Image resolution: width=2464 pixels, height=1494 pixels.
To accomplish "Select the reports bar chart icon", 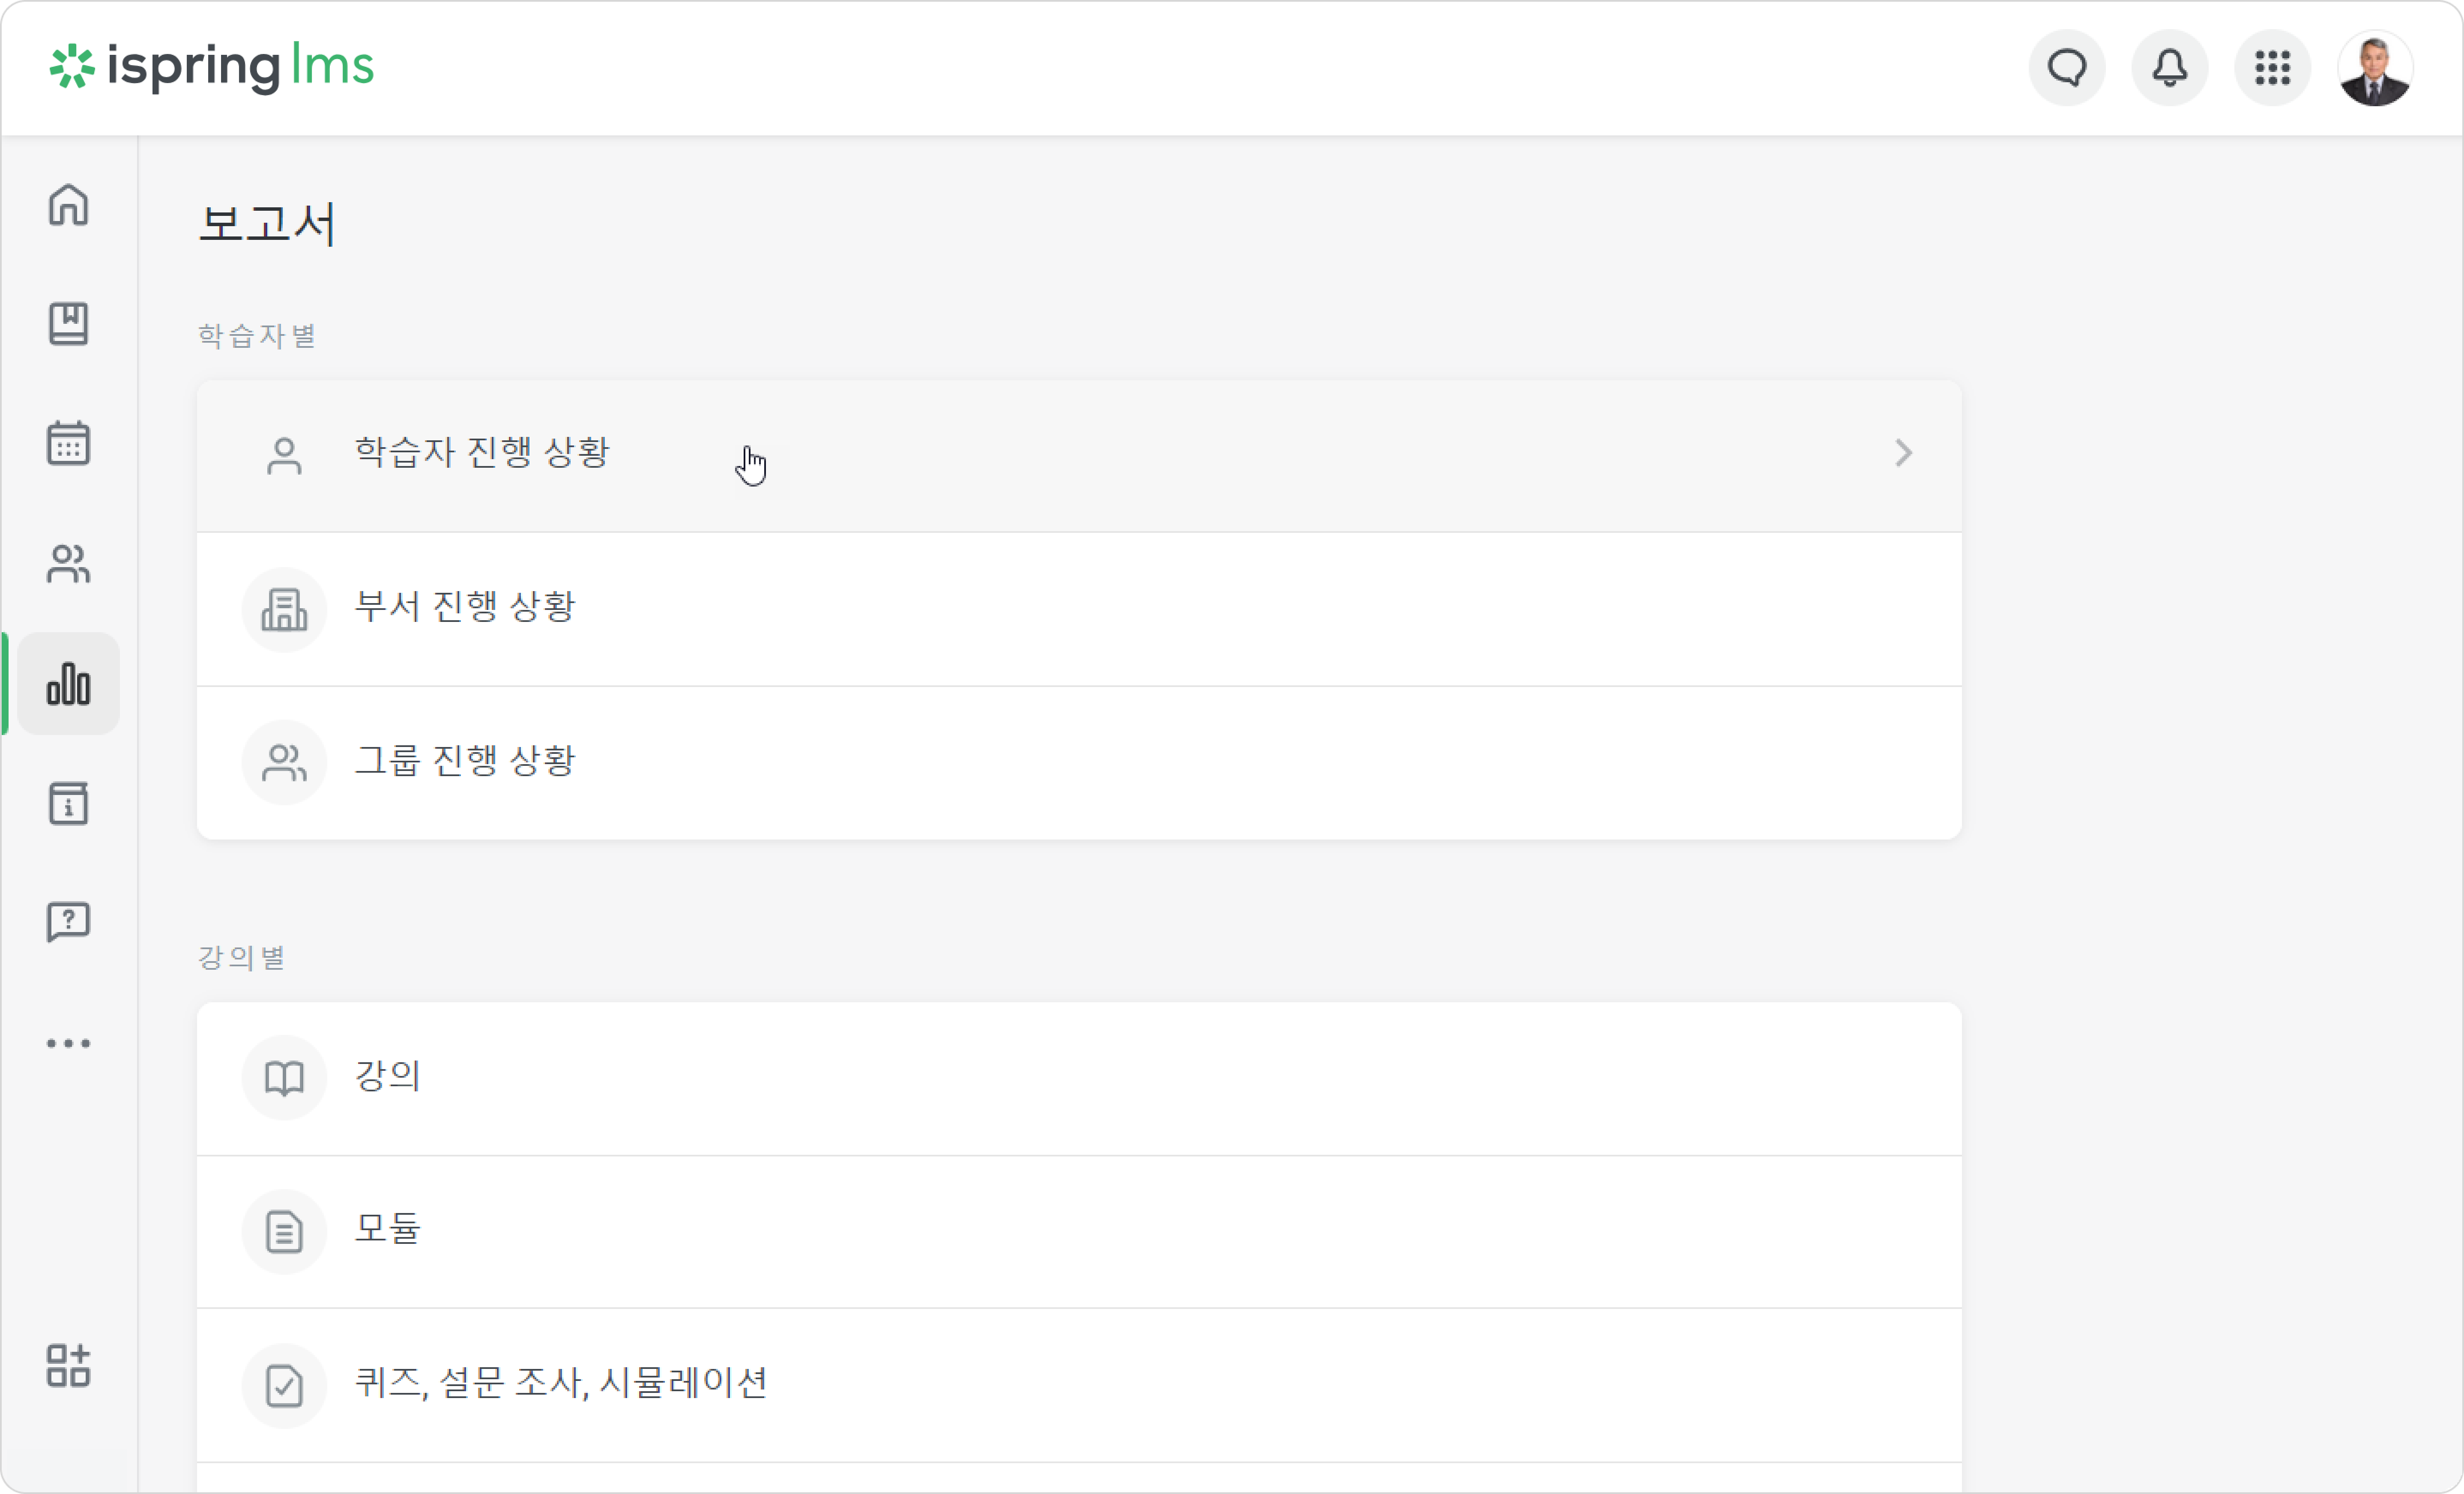I will 68,684.
